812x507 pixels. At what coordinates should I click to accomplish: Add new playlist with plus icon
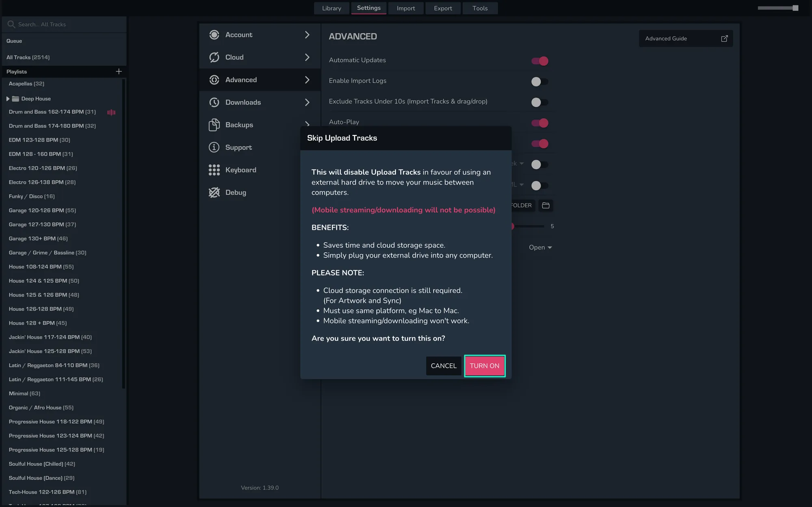pos(119,71)
